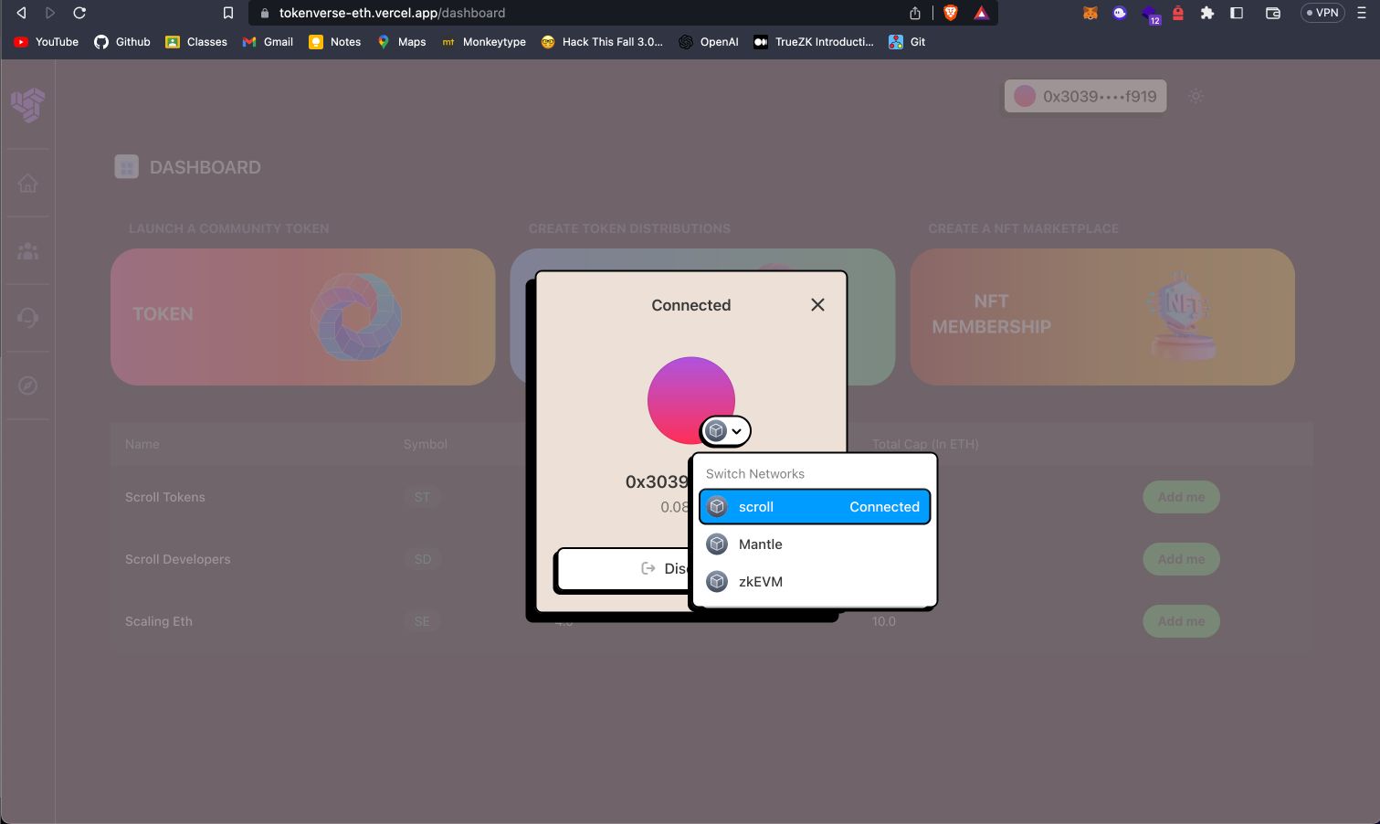Click wallet address 0x3039····f919 button
1380x824 pixels.
coord(1085,96)
